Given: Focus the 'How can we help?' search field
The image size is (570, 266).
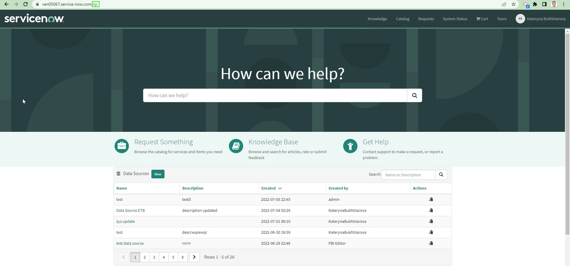Looking at the screenshot, I should (275, 95).
